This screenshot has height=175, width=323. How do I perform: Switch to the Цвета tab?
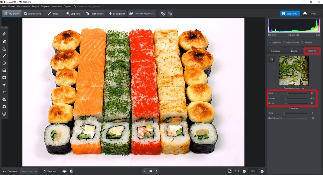294,51
